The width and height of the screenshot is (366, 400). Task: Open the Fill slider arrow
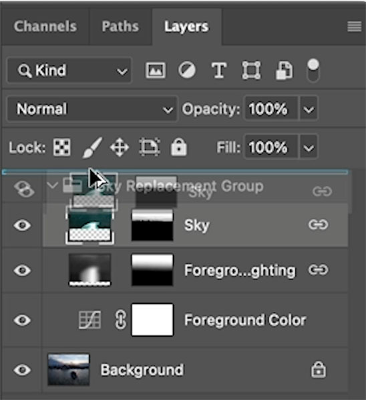(309, 147)
